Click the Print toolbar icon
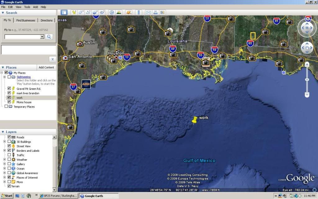Viewport: 318px width, 199px height. pyautogui.click(x=155, y=12)
